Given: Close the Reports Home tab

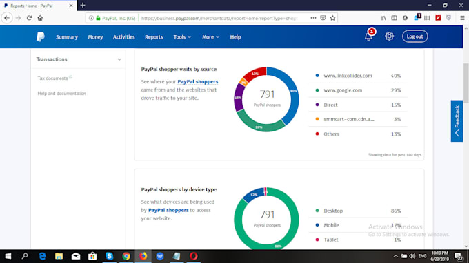Looking at the screenshot, I should pyautogui.click(x=71, y=6).
